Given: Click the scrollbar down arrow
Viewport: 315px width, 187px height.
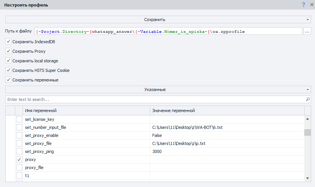Looking at the screenshot, I should pyautogui.click(x=307, y=178).
